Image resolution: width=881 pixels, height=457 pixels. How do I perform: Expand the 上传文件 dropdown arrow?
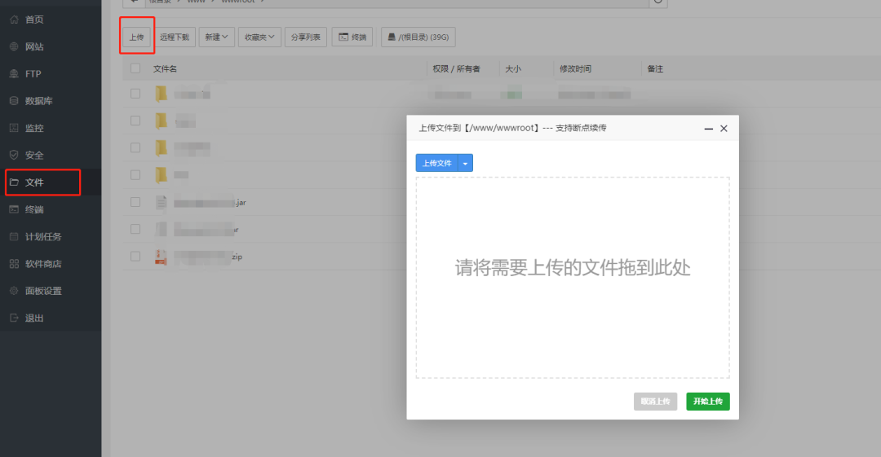coord(465,164)
